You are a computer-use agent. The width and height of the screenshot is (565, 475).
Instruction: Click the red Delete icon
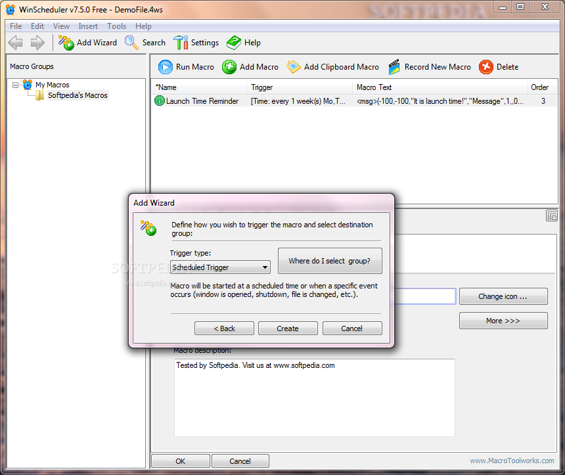(486, 67)
